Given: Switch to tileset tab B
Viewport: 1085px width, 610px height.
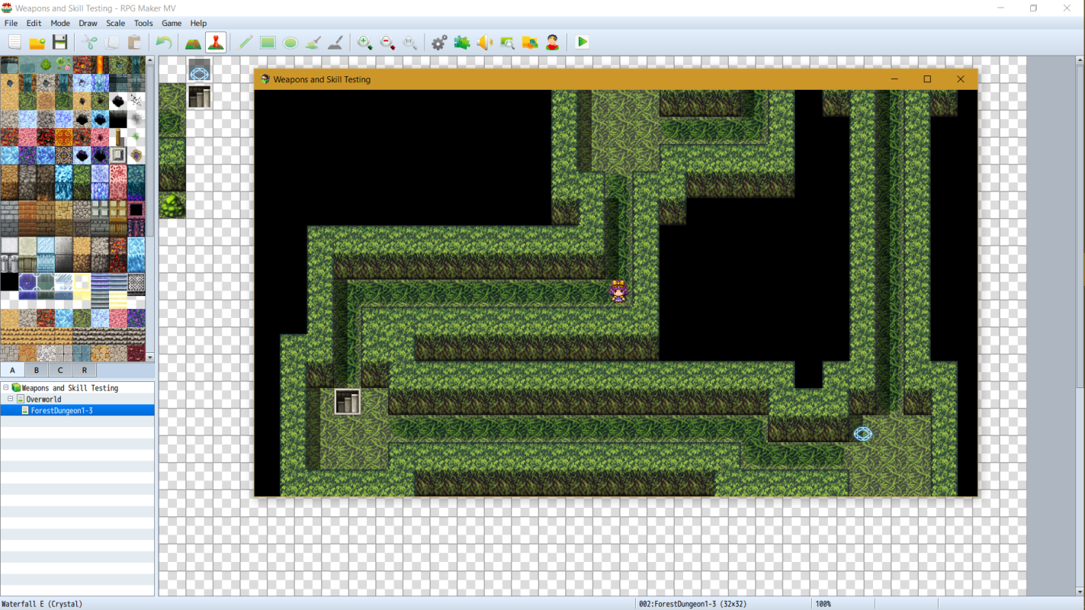Looking at the screenshot, I should coord(36,370).
